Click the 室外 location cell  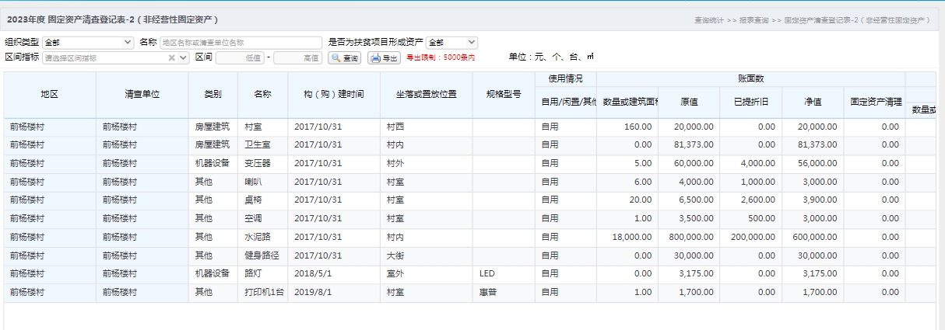[427, 274]
